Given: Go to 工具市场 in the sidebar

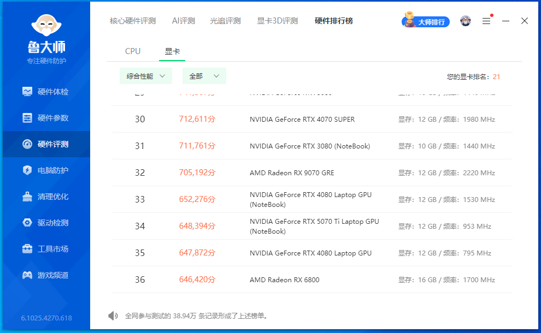Looking at the screenshot, I should click(x=53, y=249).
